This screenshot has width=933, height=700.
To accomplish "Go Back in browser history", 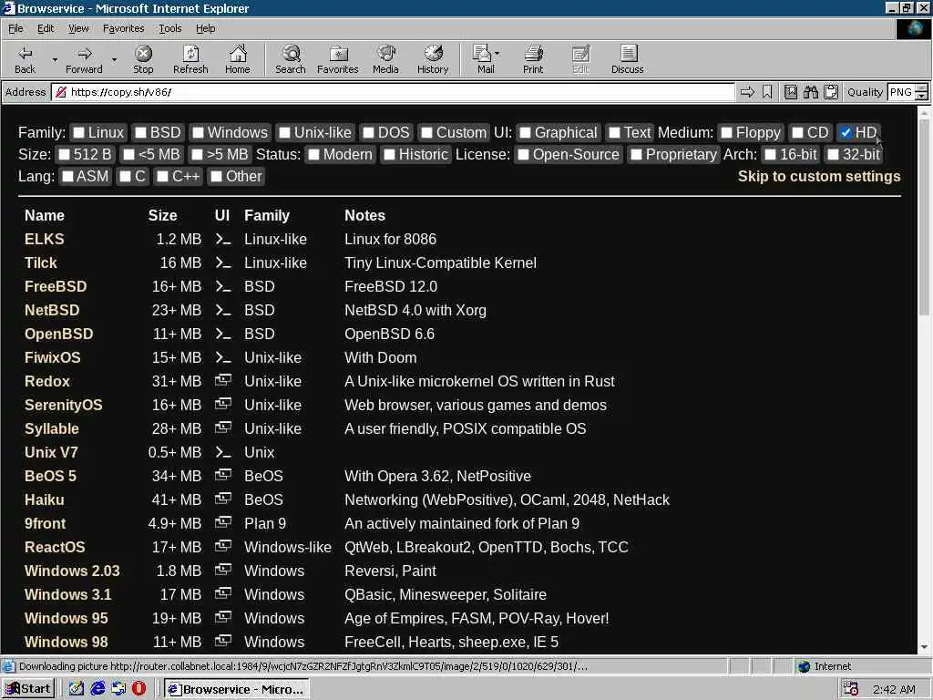I will [x=25, y=59].
